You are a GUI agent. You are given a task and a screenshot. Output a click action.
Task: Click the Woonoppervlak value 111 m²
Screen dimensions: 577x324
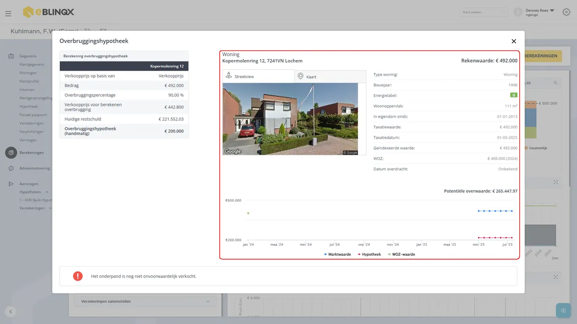tap(512, 106)
